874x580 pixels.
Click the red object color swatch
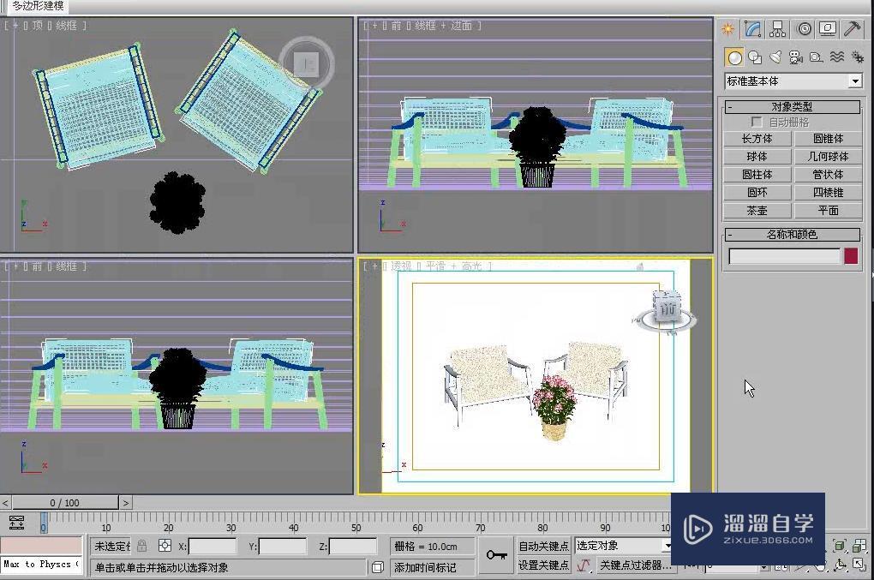851,256
